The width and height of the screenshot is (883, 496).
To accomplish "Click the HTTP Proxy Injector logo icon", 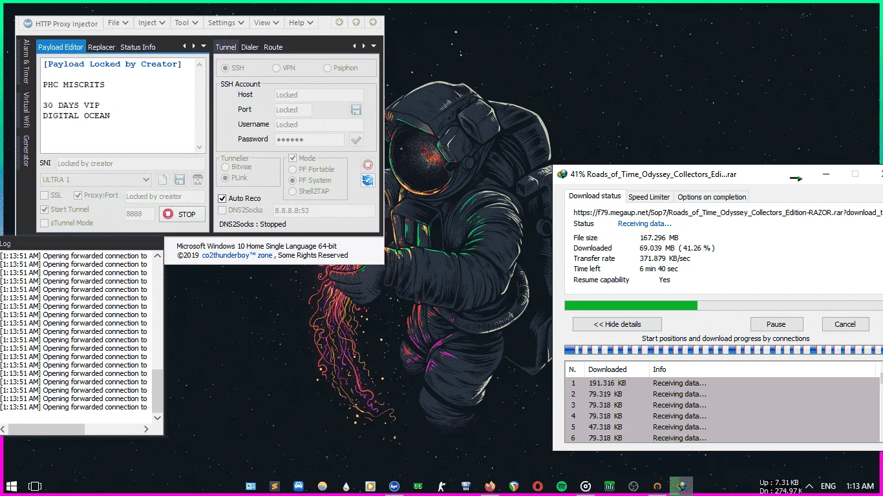I will tap(28, 24).
